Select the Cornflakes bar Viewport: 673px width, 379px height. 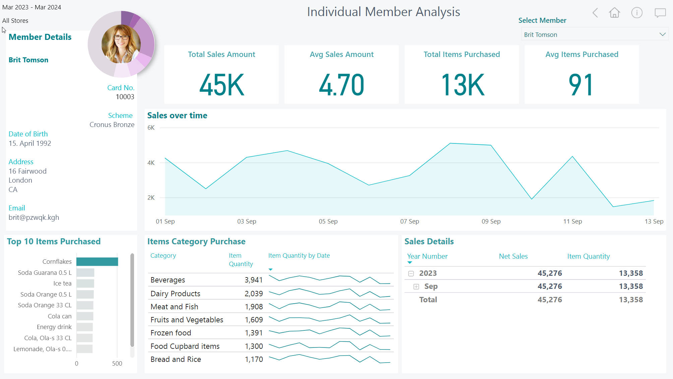coord(97,262)
